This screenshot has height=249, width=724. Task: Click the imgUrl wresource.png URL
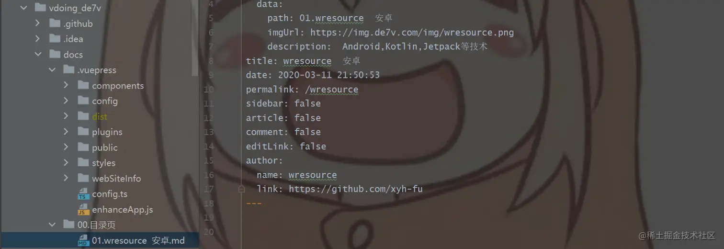point(412,33)
